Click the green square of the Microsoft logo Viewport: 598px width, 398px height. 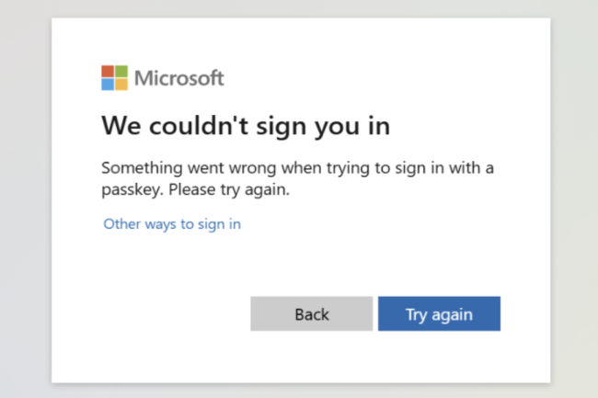[x=121, y=71]
